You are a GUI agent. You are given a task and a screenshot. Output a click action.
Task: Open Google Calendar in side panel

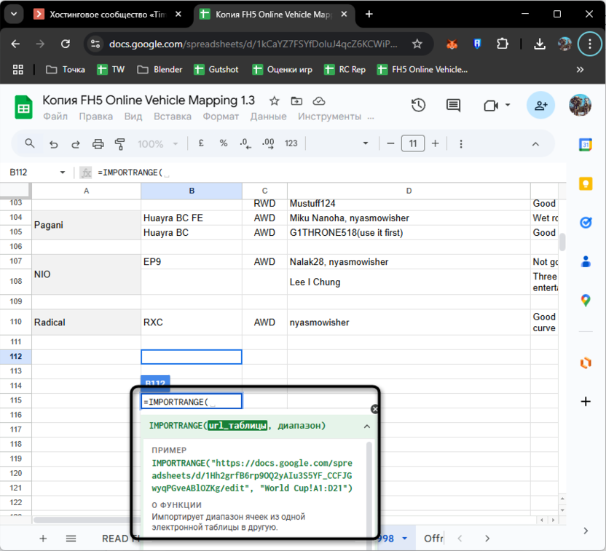585,145
